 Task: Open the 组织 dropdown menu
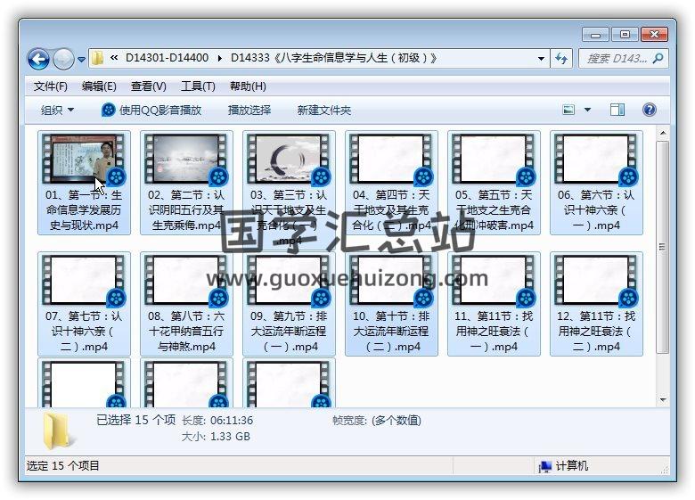(57, 110)
